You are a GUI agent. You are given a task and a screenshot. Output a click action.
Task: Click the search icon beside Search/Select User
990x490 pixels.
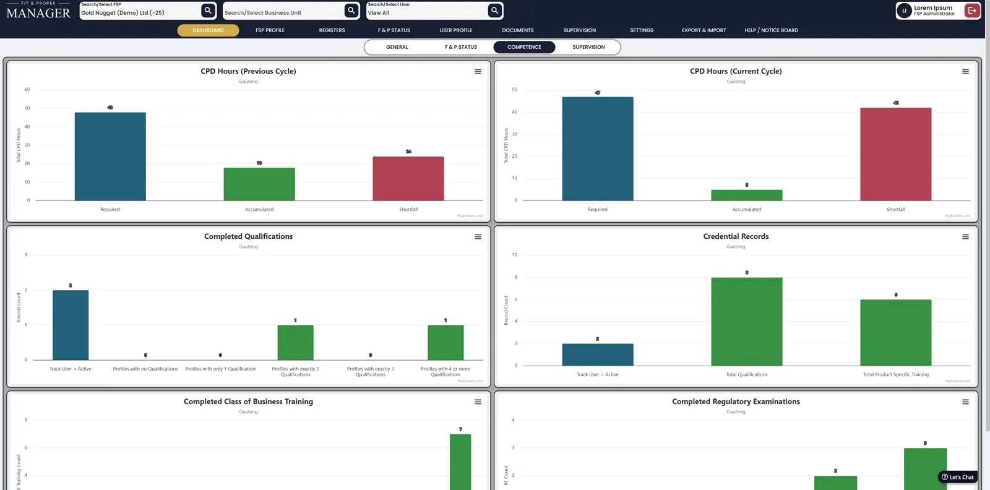(494, 11)
